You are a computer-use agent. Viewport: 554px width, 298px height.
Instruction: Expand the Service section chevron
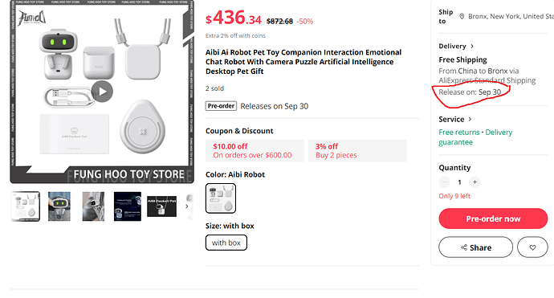click(470, 120)
